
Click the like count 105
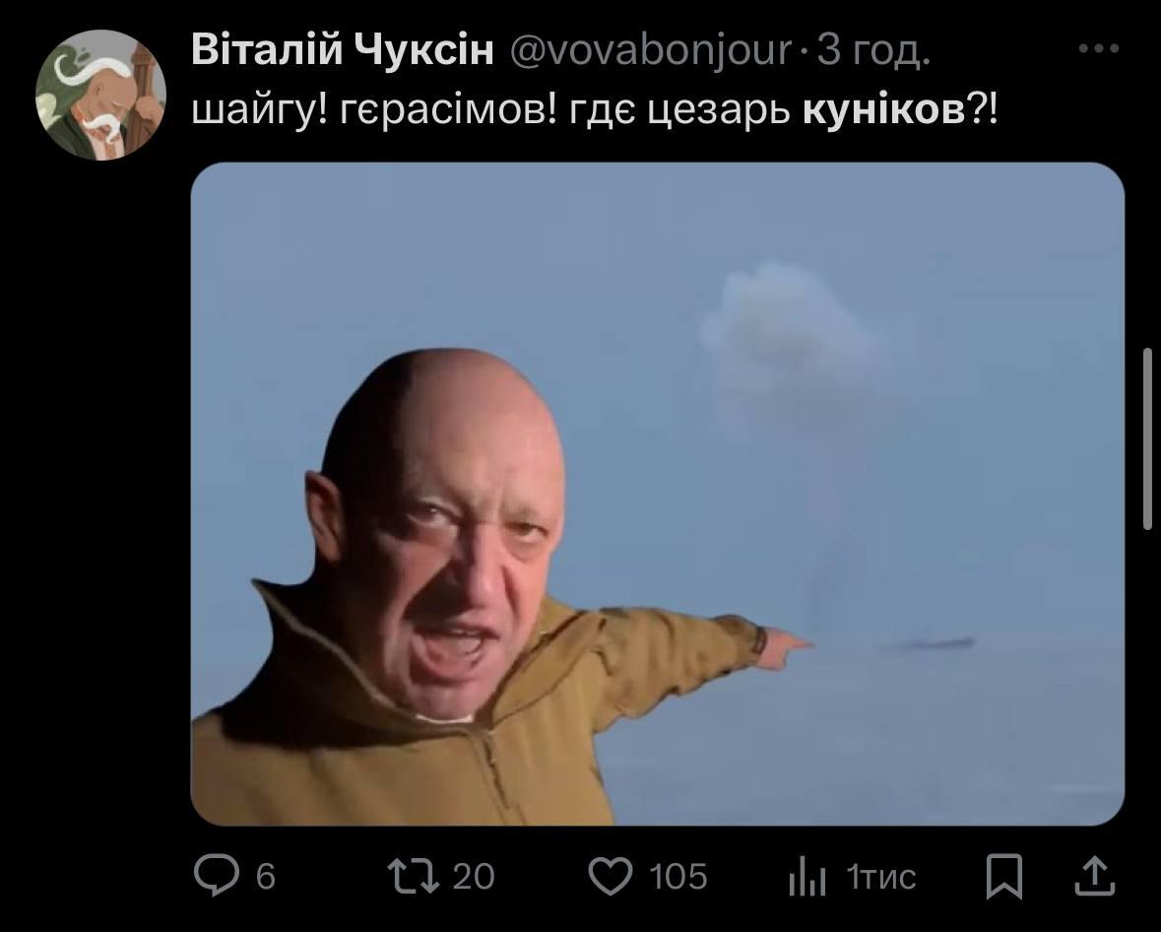point(678,877)
